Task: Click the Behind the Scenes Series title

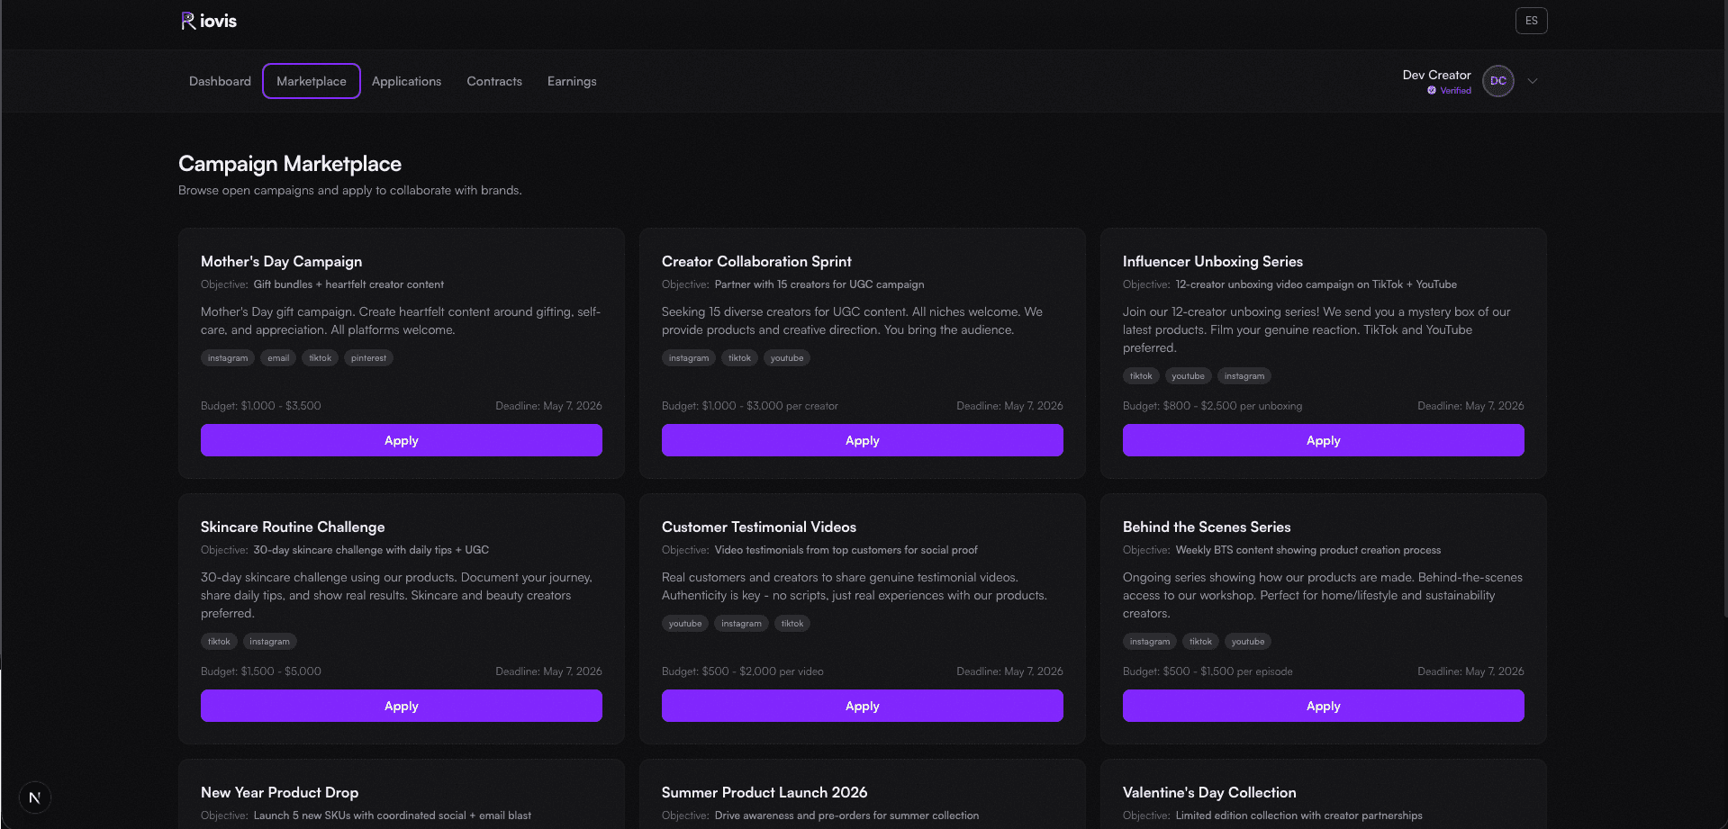Action: click(1207, 527)
